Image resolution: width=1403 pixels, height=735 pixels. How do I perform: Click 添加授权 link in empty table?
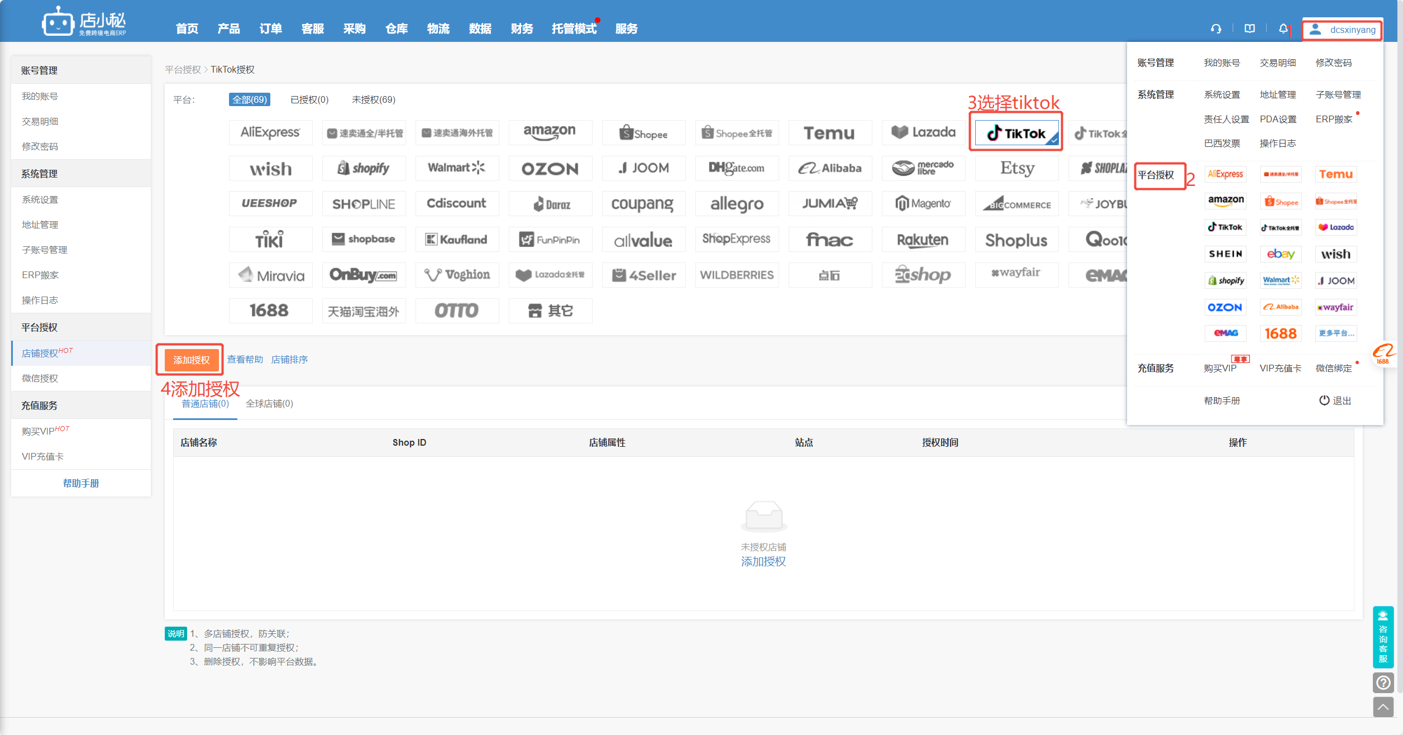tap(763, 561)
